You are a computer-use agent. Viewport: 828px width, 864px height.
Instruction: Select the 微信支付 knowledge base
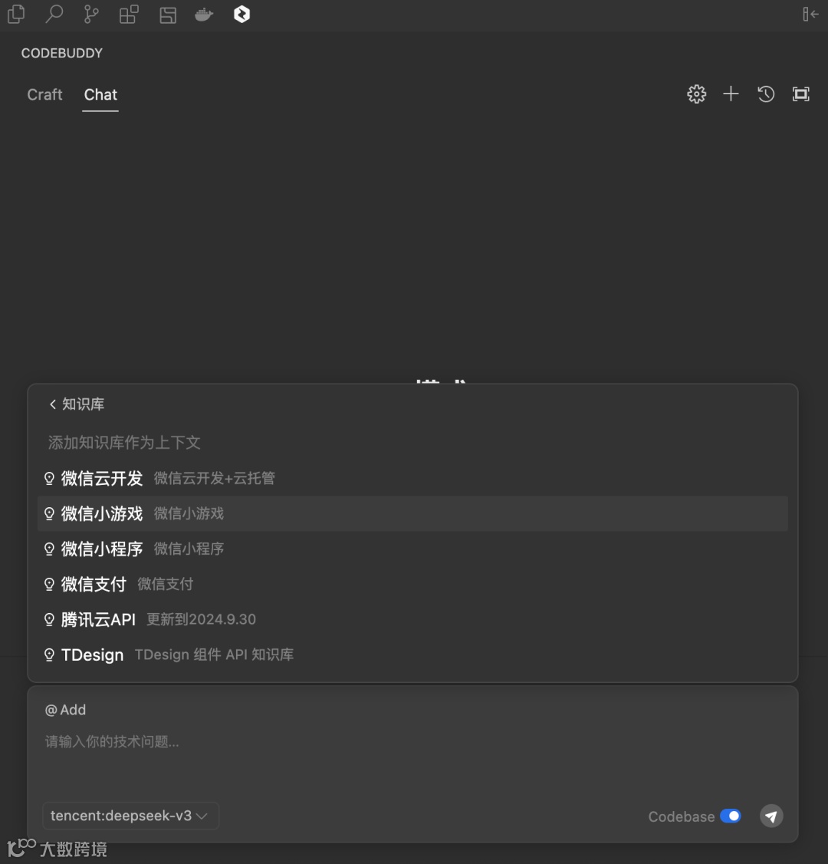[413, 584]
